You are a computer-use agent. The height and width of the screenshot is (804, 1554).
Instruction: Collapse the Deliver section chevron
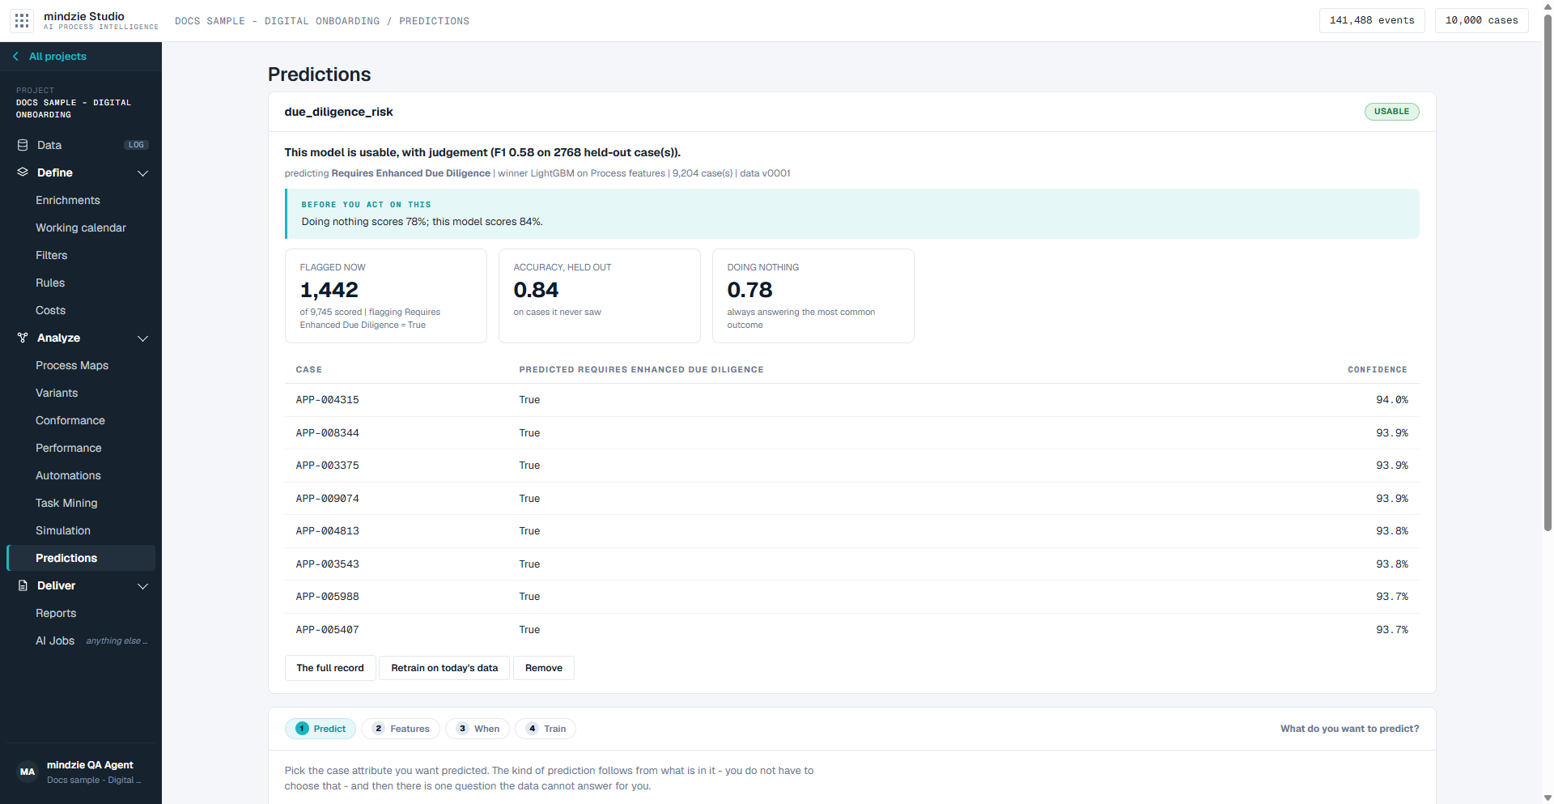[x=143, y=586]
